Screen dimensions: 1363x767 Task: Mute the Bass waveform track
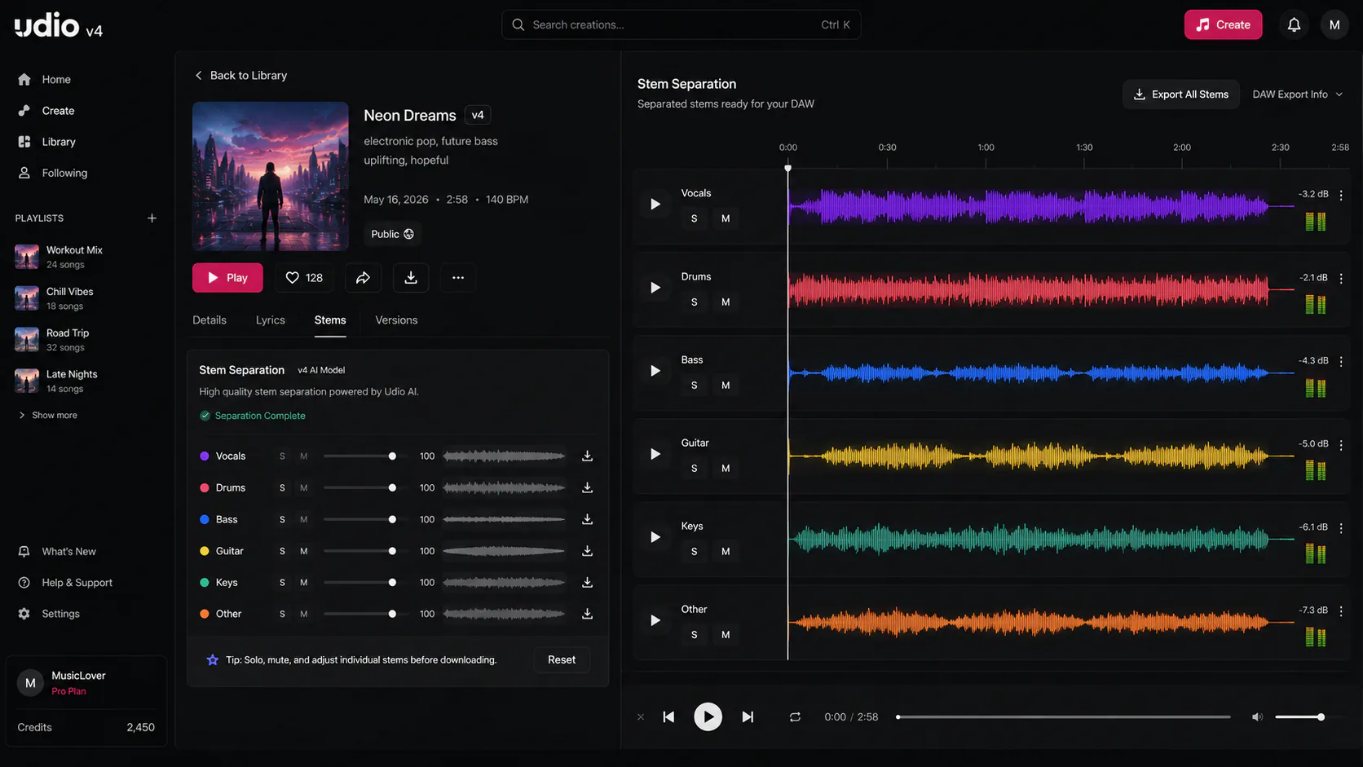726,386
